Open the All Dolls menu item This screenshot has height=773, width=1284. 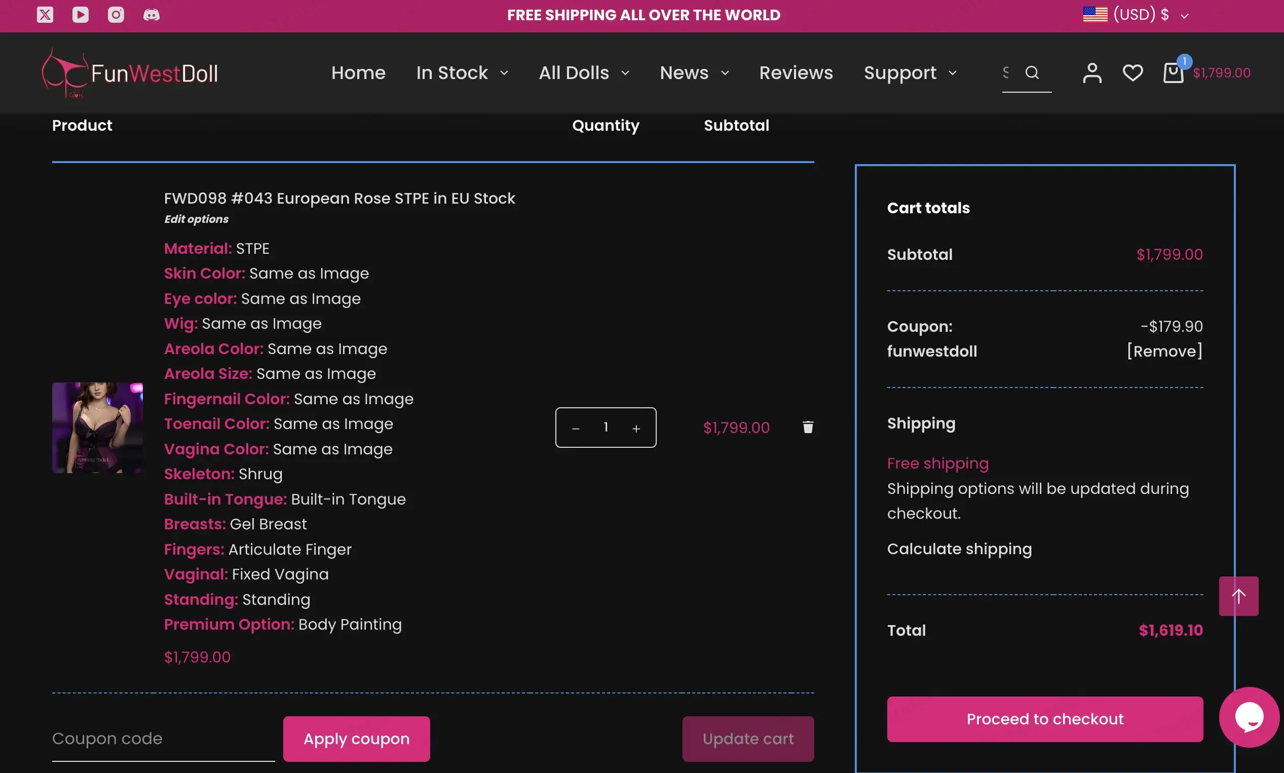click(574, 73)
